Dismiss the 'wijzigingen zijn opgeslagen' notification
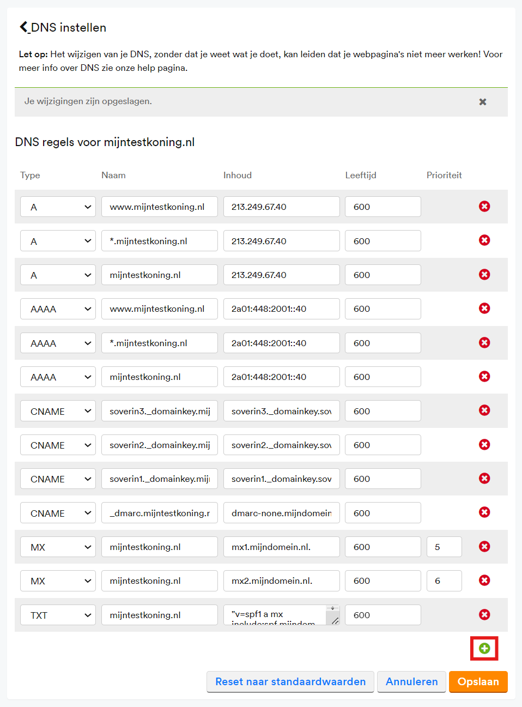This screenshot has width=522, height=707. [x=482, y=102]
